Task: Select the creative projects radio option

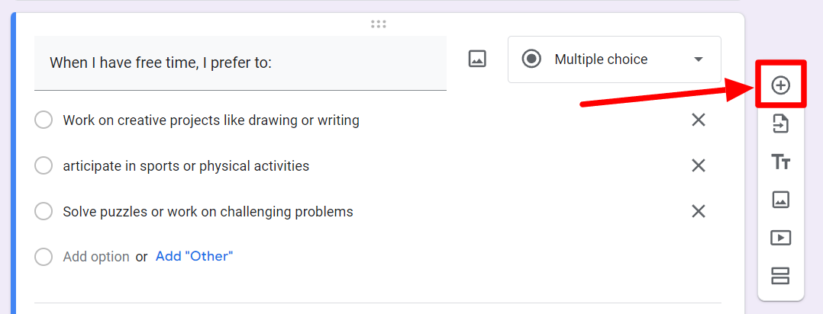Action: coord(43,120)
